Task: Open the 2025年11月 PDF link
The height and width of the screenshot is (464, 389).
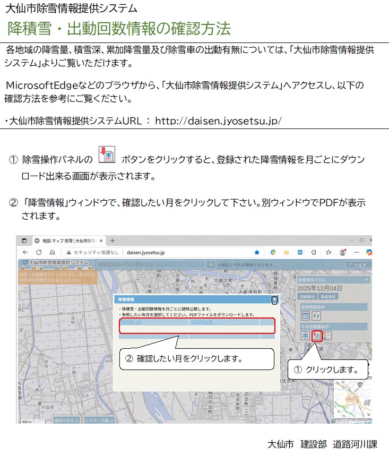Action: (x=131, y=322)
